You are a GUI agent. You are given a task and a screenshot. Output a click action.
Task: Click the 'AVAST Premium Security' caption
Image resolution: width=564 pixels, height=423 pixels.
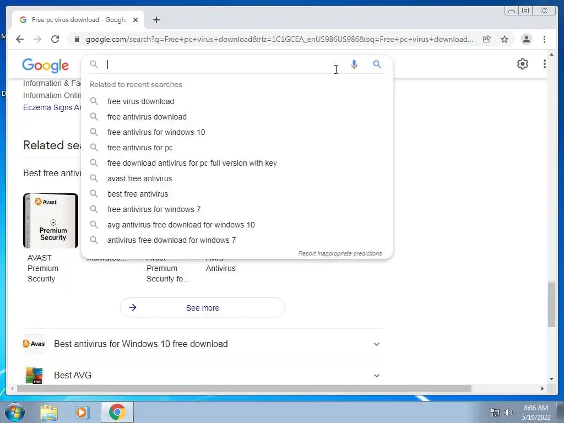(x=43, y=268)
